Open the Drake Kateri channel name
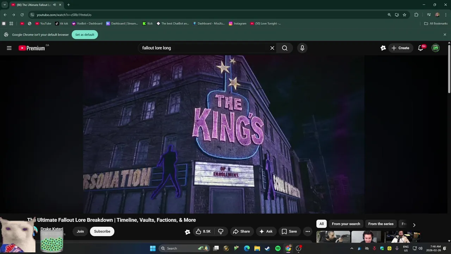The width and height of the screenshot is (451, 254). [x=52, y=229]
